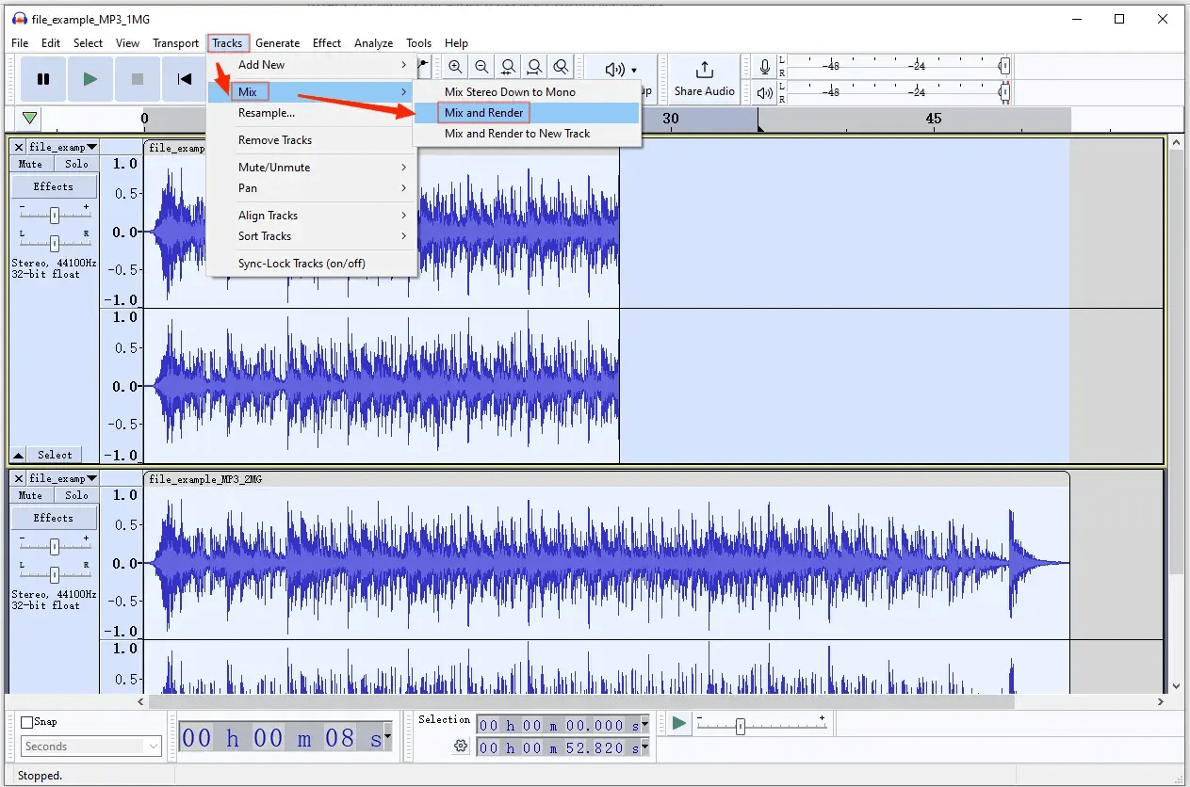Collapse first track using bottom-left arrow
This screenshot has width=1190, height=787.
pos(19,455)
